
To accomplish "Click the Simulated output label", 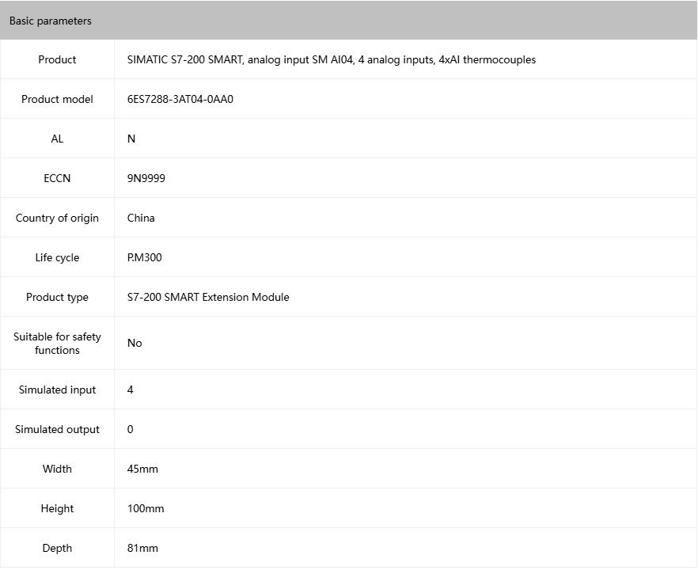I will [57, 429].
